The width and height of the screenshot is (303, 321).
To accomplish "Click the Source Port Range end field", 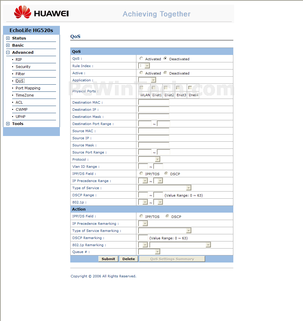I will 164,152.
